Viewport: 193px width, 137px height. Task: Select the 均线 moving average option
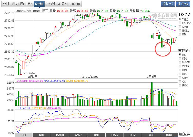[x=180, y=19]
